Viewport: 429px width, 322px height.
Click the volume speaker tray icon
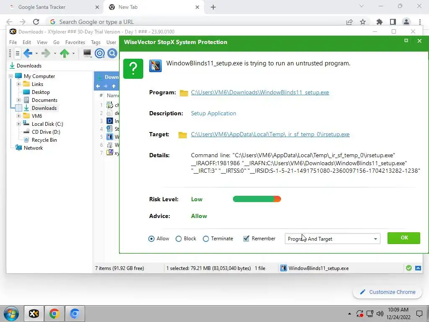pos(380,314)
